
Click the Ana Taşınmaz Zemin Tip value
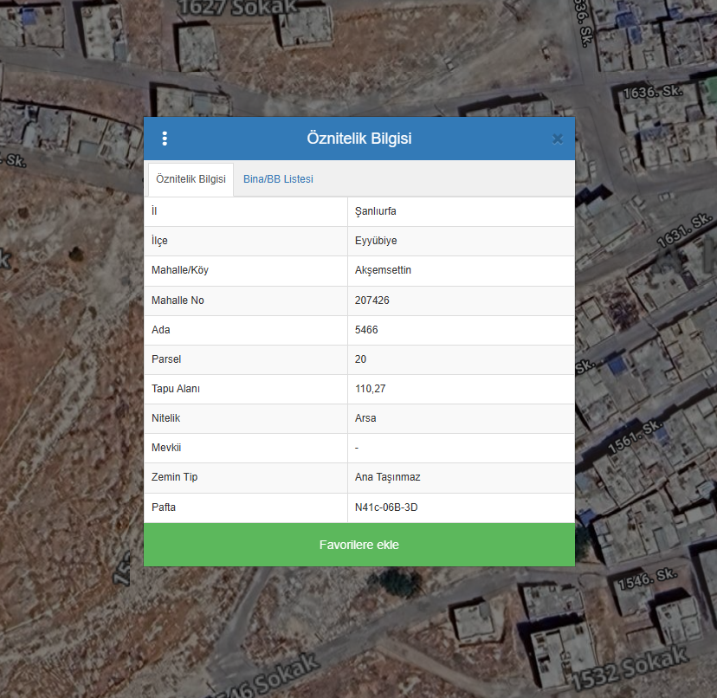click(387, 477)
